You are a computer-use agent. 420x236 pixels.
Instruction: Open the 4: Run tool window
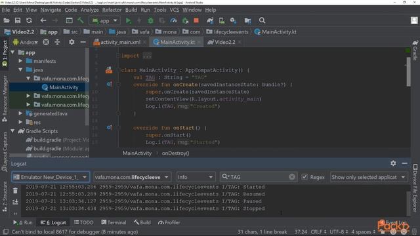click(23, 223)
